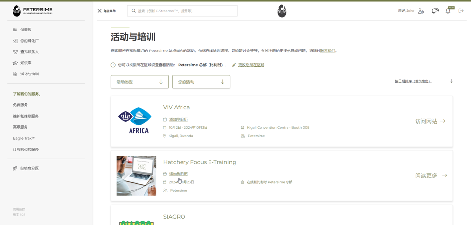Screen dimensions: 471x225
Task: Open the user profile settings icon
Action: click(x=421, y=11)
